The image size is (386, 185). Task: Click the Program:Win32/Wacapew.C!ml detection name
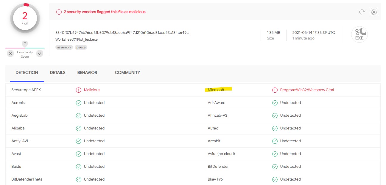pyautogui.click(x=307, y=90)
